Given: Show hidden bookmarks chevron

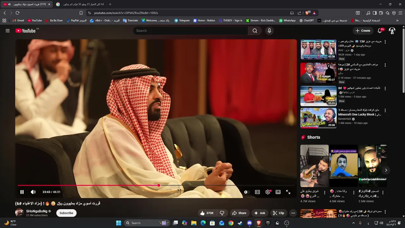Looking at the screenshot, I should (x=397, y=21).
